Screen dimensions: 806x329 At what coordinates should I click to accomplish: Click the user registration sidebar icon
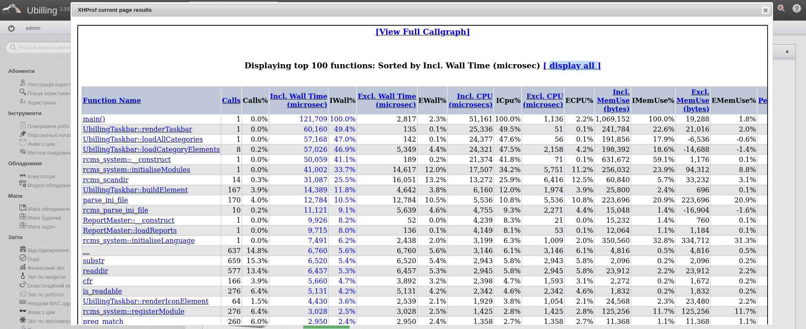(x=23, y=83)
